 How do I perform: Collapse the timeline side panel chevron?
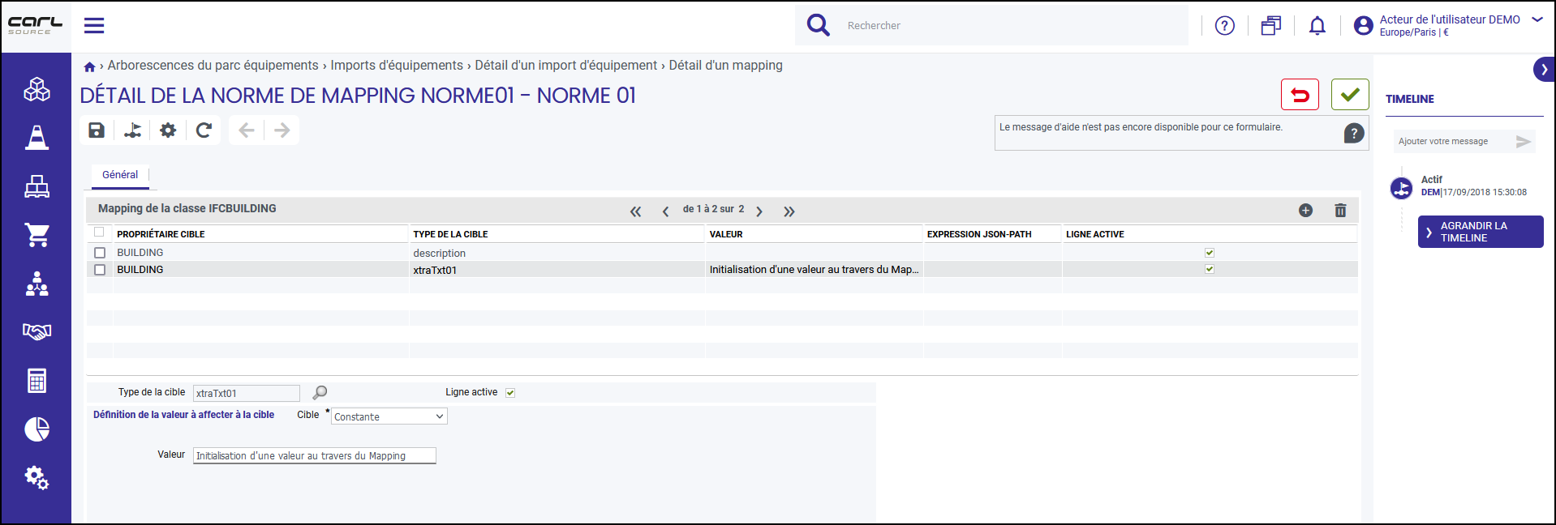coord(1544,70)
